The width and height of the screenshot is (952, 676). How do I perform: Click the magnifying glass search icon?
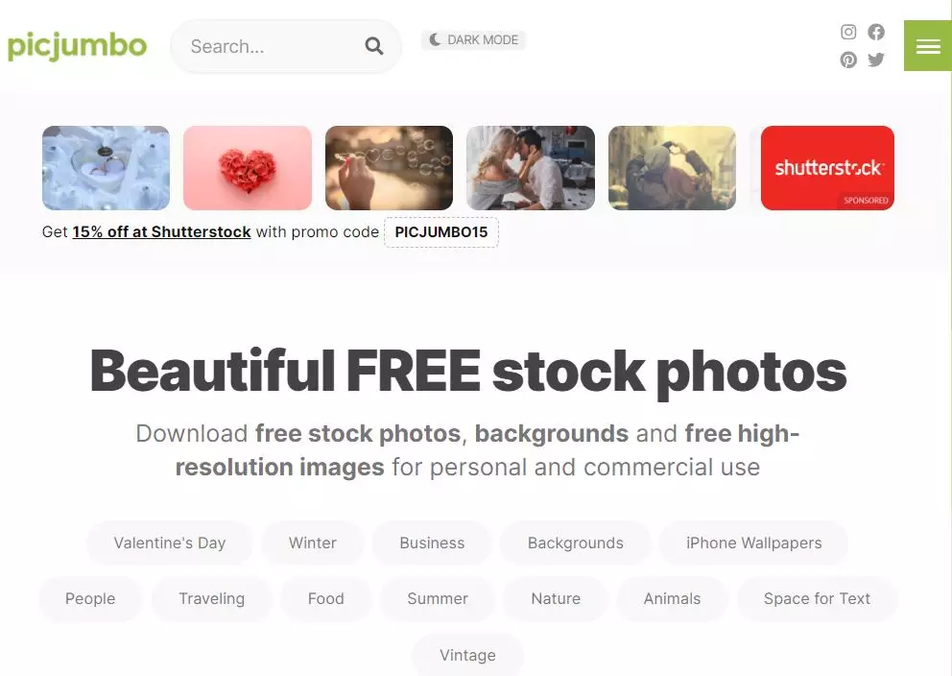click(374, 46)
